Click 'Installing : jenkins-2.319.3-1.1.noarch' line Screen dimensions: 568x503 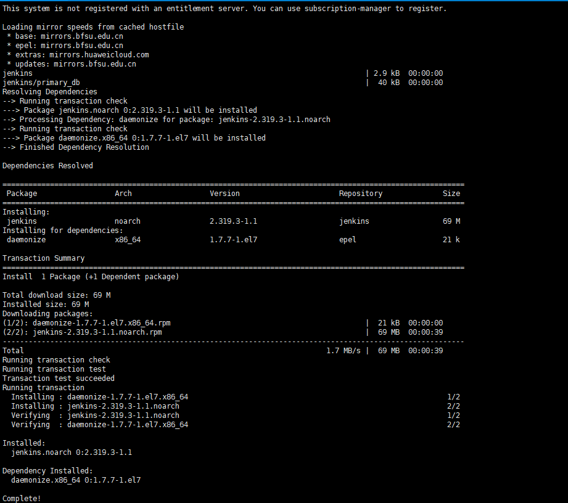tap(95, 406)
